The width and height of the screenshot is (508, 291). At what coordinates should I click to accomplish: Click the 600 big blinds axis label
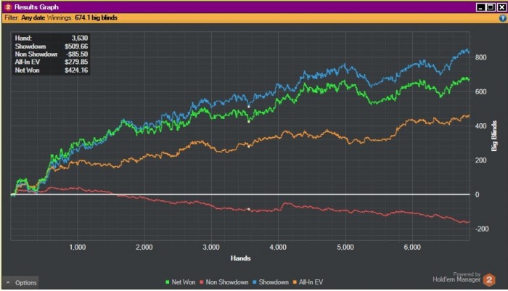point(480,91)
